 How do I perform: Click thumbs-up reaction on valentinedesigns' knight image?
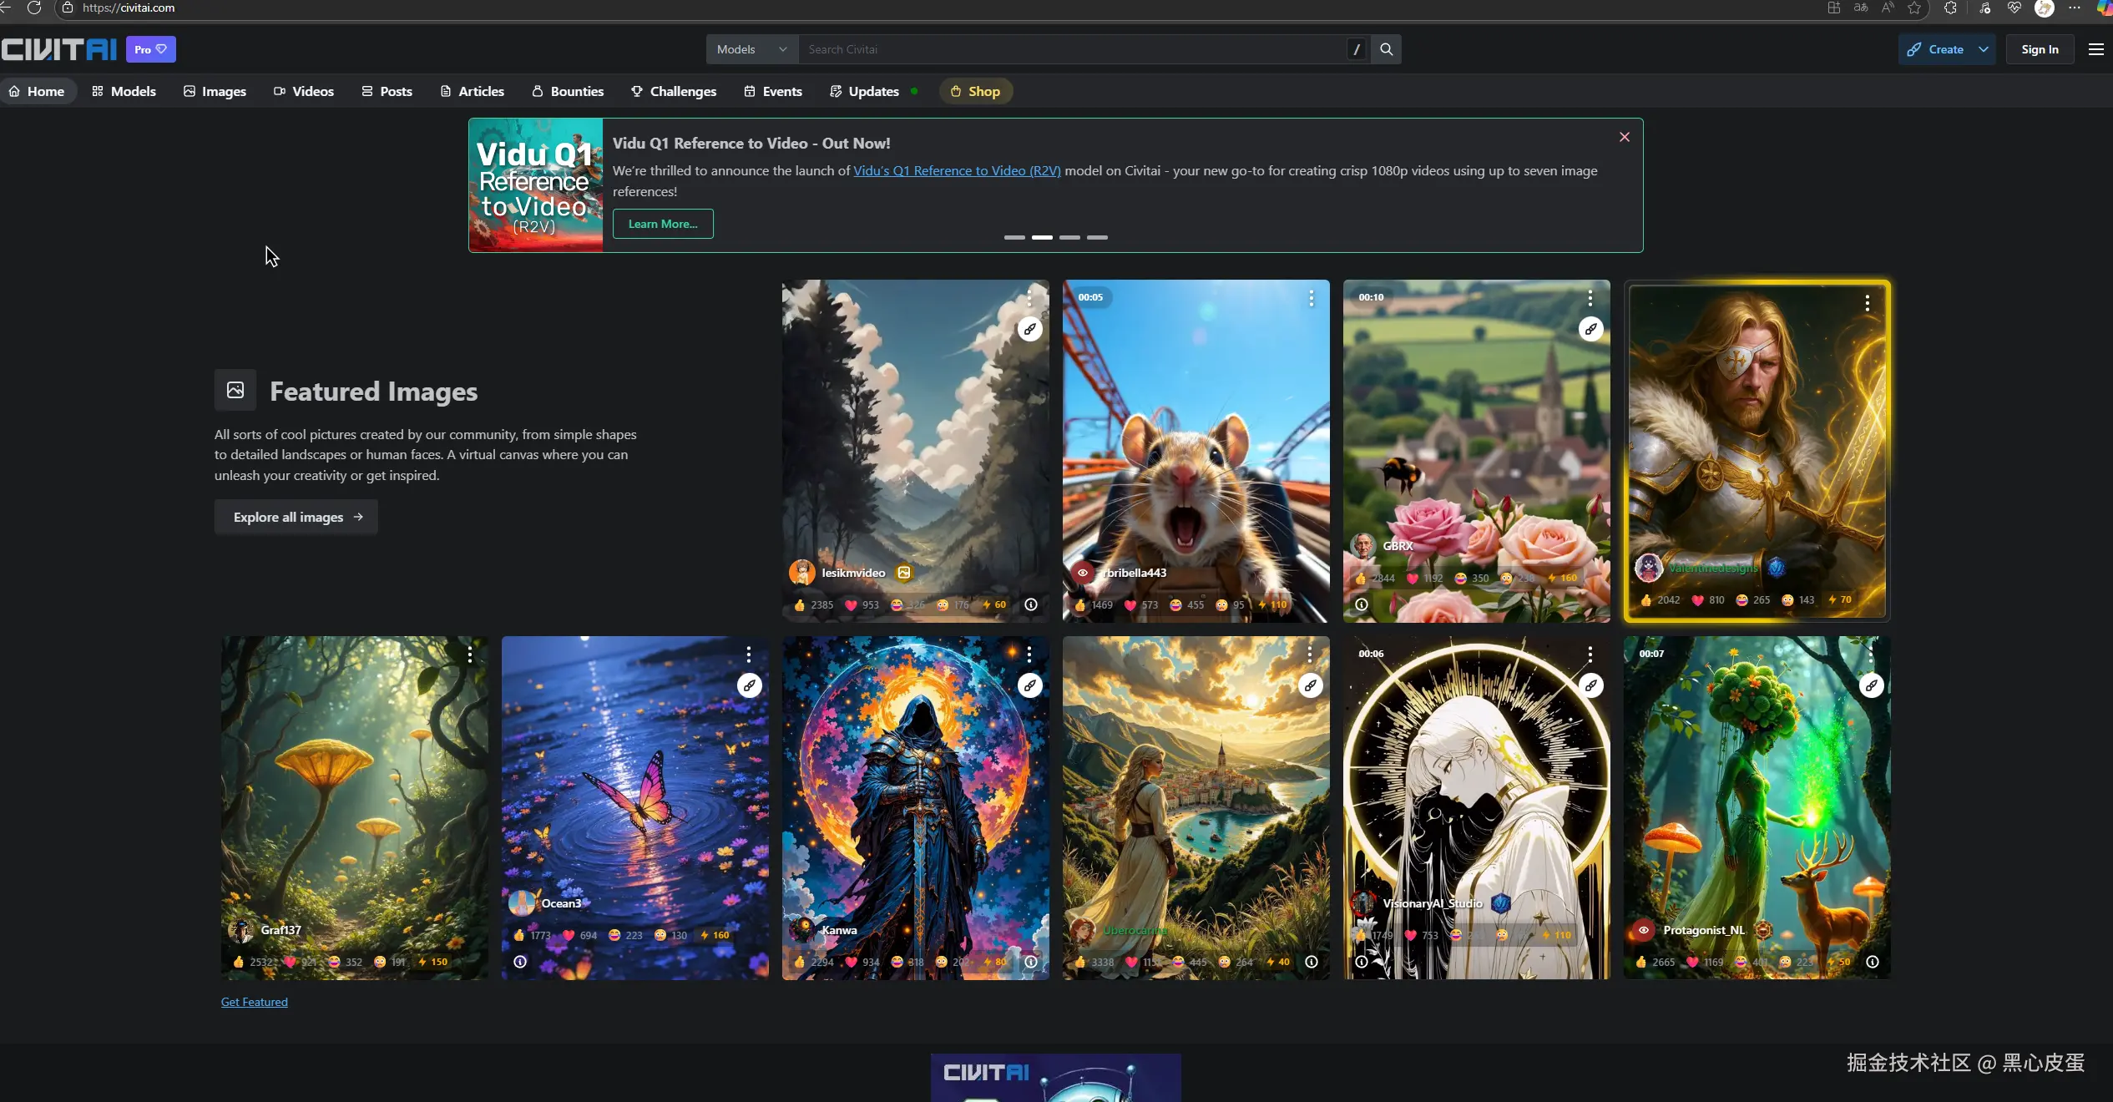1646,599
